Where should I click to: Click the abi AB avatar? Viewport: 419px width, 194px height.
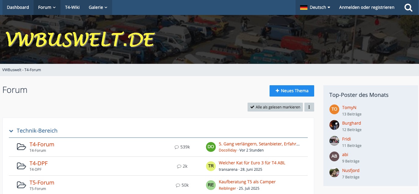coord(334,156)
